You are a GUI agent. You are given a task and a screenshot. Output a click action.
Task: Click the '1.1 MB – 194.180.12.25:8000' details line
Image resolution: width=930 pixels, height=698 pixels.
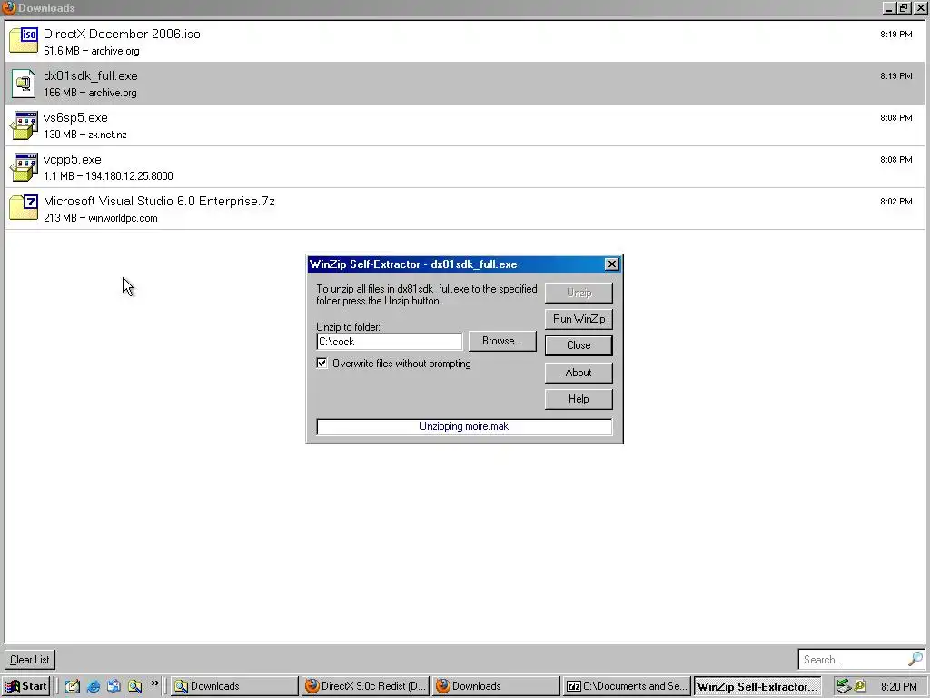tap(108, 176)
